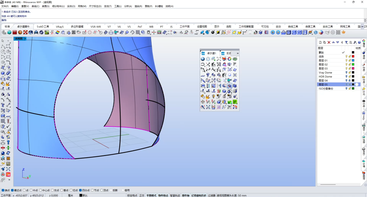Open the 曲面(S) menu
This screenshot has height=197, width=367.
click(x=46, y=6)
